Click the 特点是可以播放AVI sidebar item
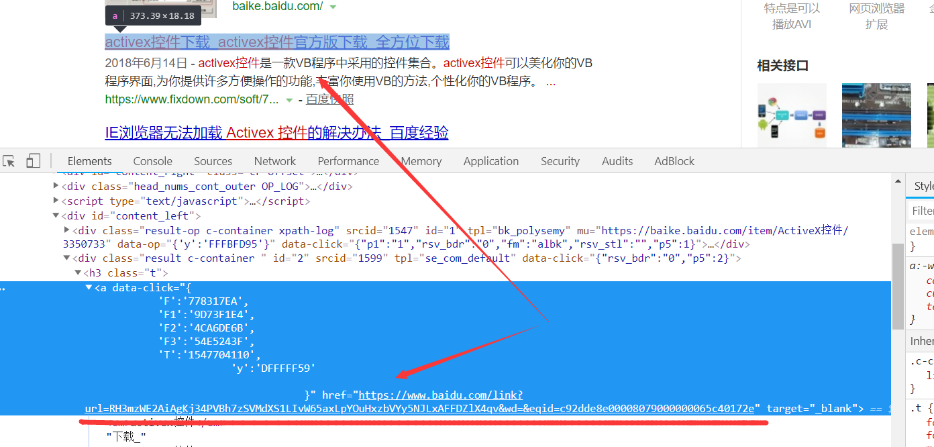This screenshot has width=934, height=447. (x=792, y=16)
